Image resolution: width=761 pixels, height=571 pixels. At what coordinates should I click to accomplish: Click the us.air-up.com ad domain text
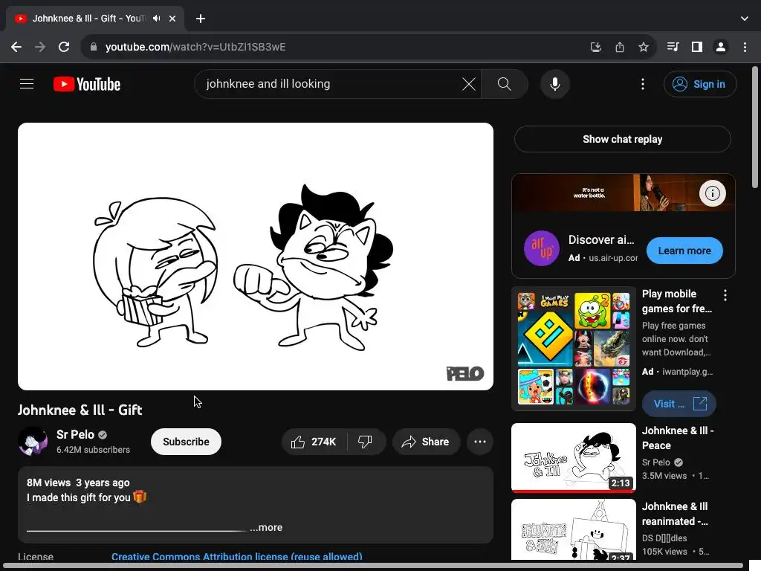coord(613,258)
